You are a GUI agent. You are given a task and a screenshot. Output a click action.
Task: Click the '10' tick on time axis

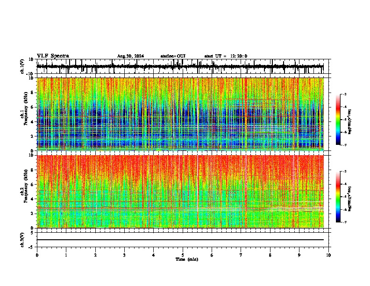point(328,255)
